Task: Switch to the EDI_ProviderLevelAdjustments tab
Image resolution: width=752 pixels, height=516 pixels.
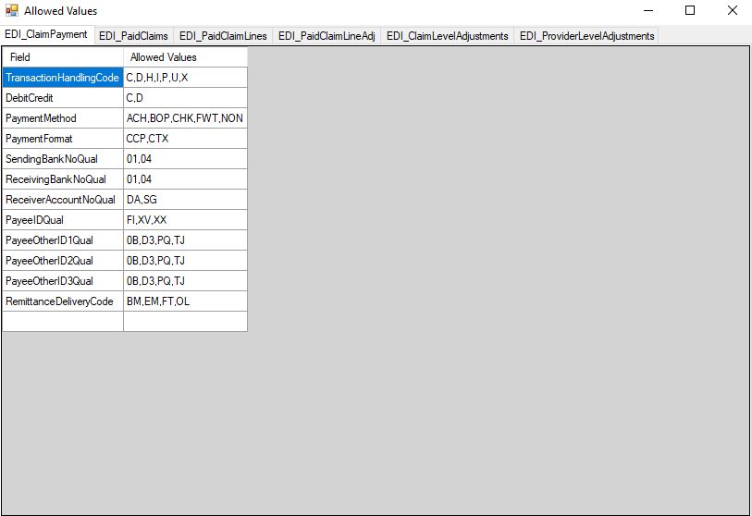Action: coord(586,36)
